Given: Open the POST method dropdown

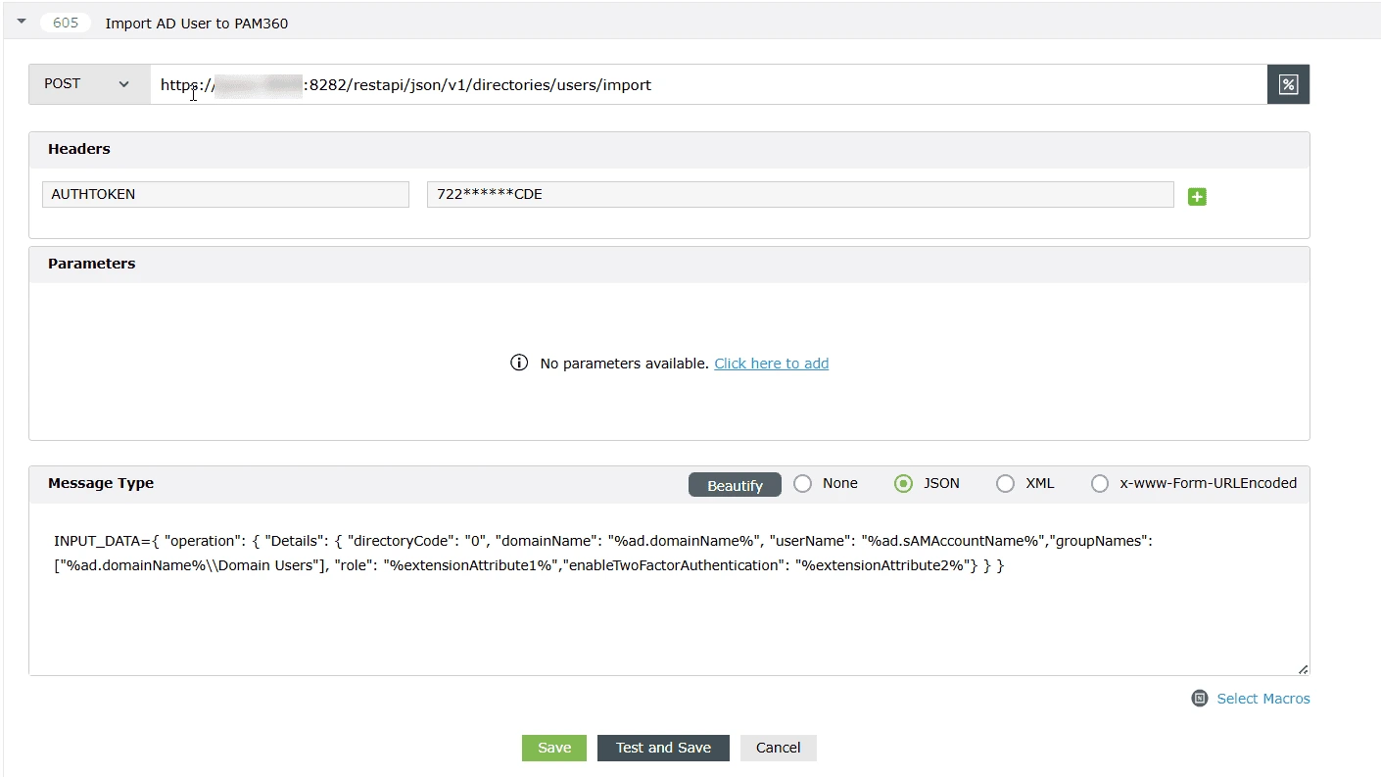Looking at the screenshot, I should 87,84.
